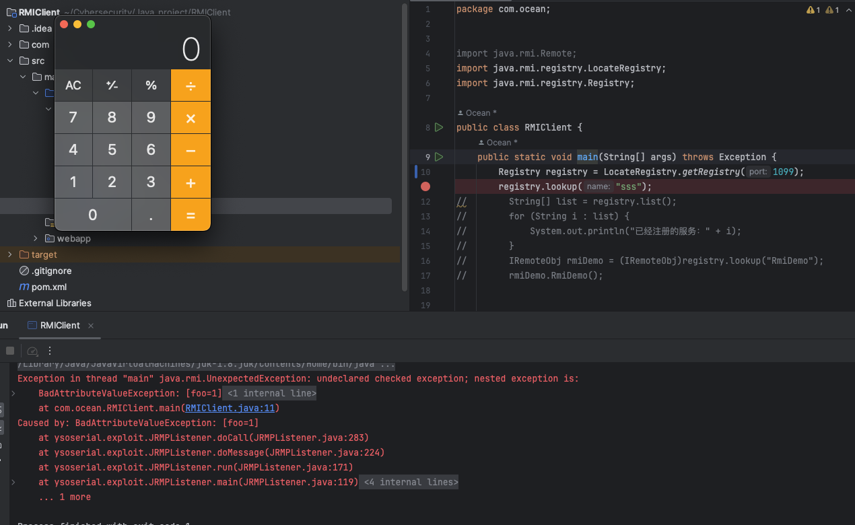The width and height of the screenshot is (855, 525).
Task: Open the three-dot more options in Run toolbar
Action: [49, 351]
